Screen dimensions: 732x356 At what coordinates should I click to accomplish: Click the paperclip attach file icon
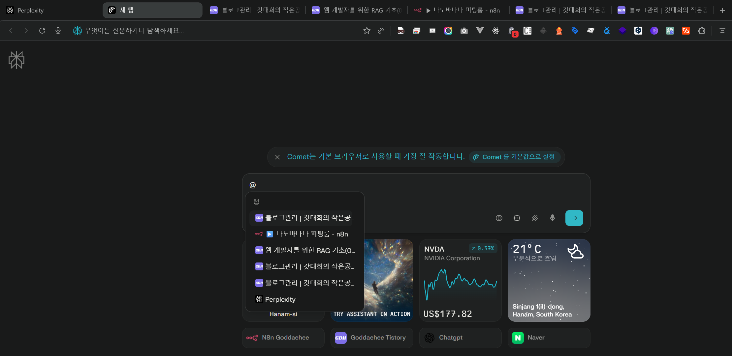[x=535, y=218]
